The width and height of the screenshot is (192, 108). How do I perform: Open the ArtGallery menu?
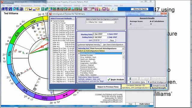click(108, 6)
